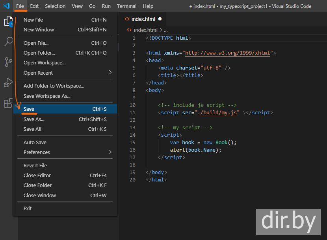The height and width of the screenshot is (240, 327).
Task: Open the Search view icon
Action: 8,42
